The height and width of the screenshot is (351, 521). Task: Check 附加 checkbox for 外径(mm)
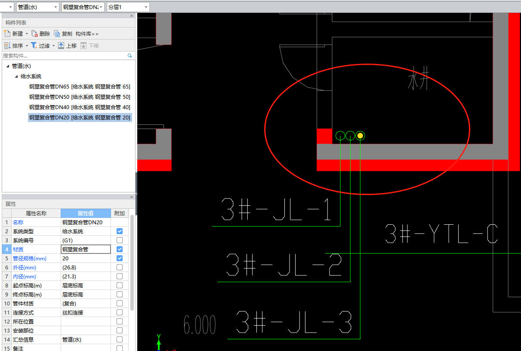pos(120,267)
